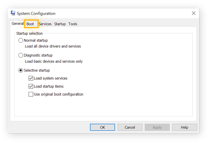Screen dimensions: 208x142
Task: Uncheck Load system services
Action: pyautogui.click(x=31, y=78)
